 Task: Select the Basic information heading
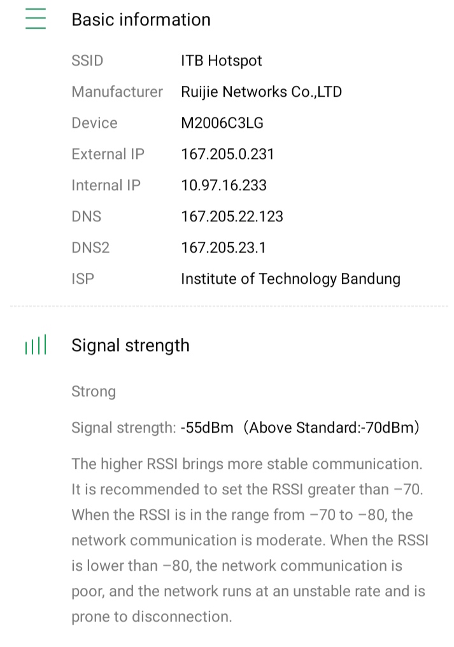[x=141, y=20]
